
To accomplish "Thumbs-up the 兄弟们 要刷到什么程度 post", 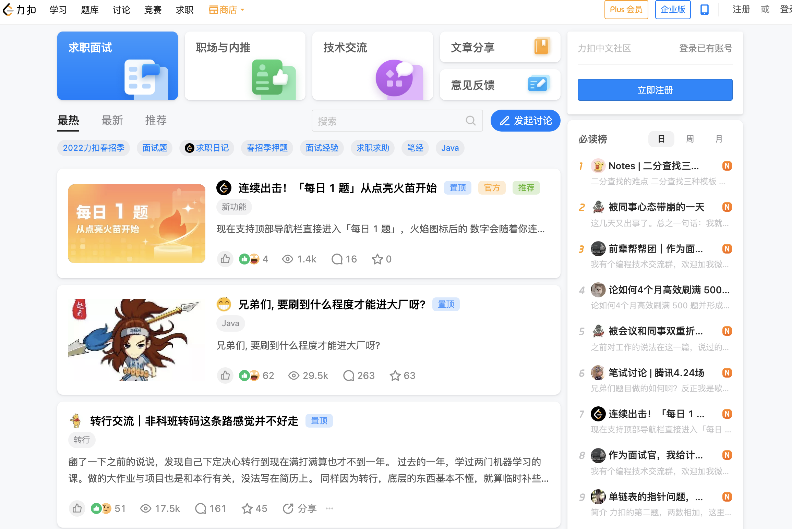I will point(225,376).
